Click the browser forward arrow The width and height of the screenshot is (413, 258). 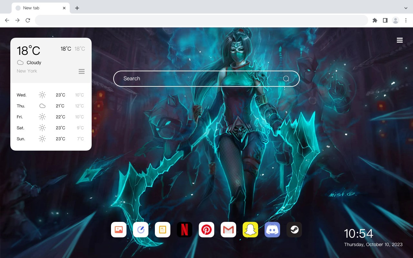[17, 20]
